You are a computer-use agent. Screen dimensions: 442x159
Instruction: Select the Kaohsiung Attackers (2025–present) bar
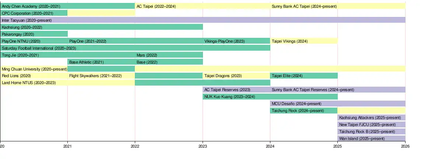371,118
